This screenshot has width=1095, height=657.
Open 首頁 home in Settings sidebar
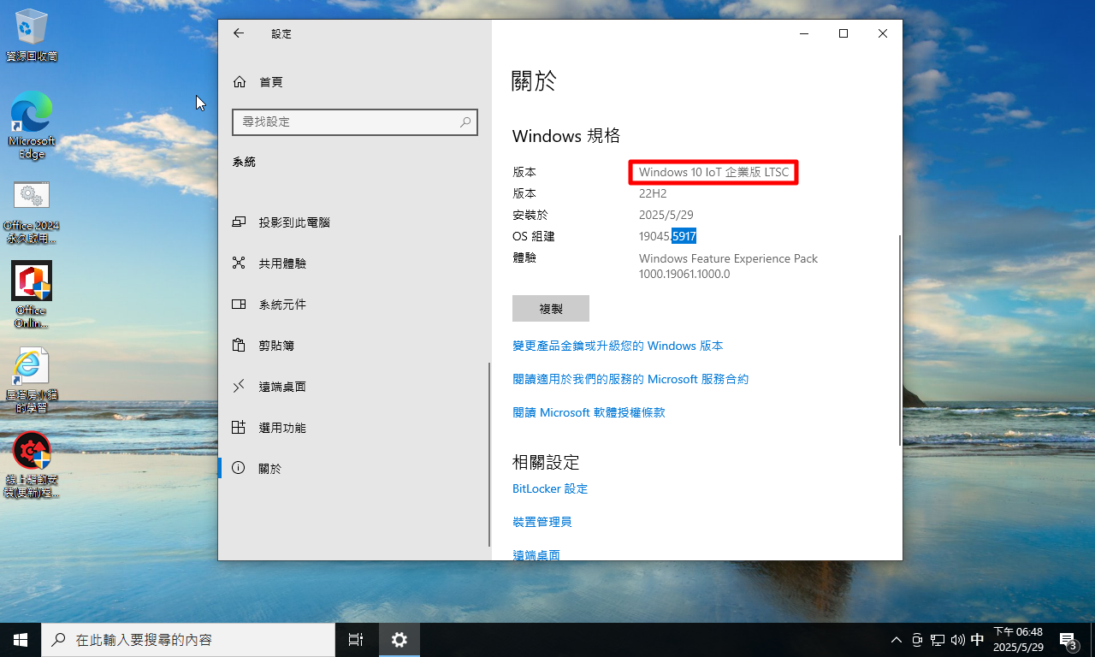point(354,82)
